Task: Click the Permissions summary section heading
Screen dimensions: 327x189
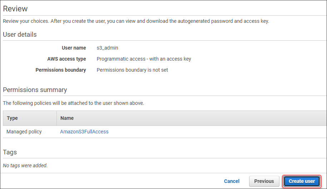Action: coord(35,90)
